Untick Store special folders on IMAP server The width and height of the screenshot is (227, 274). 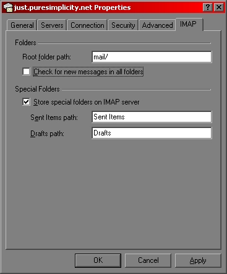click(26, 102)
